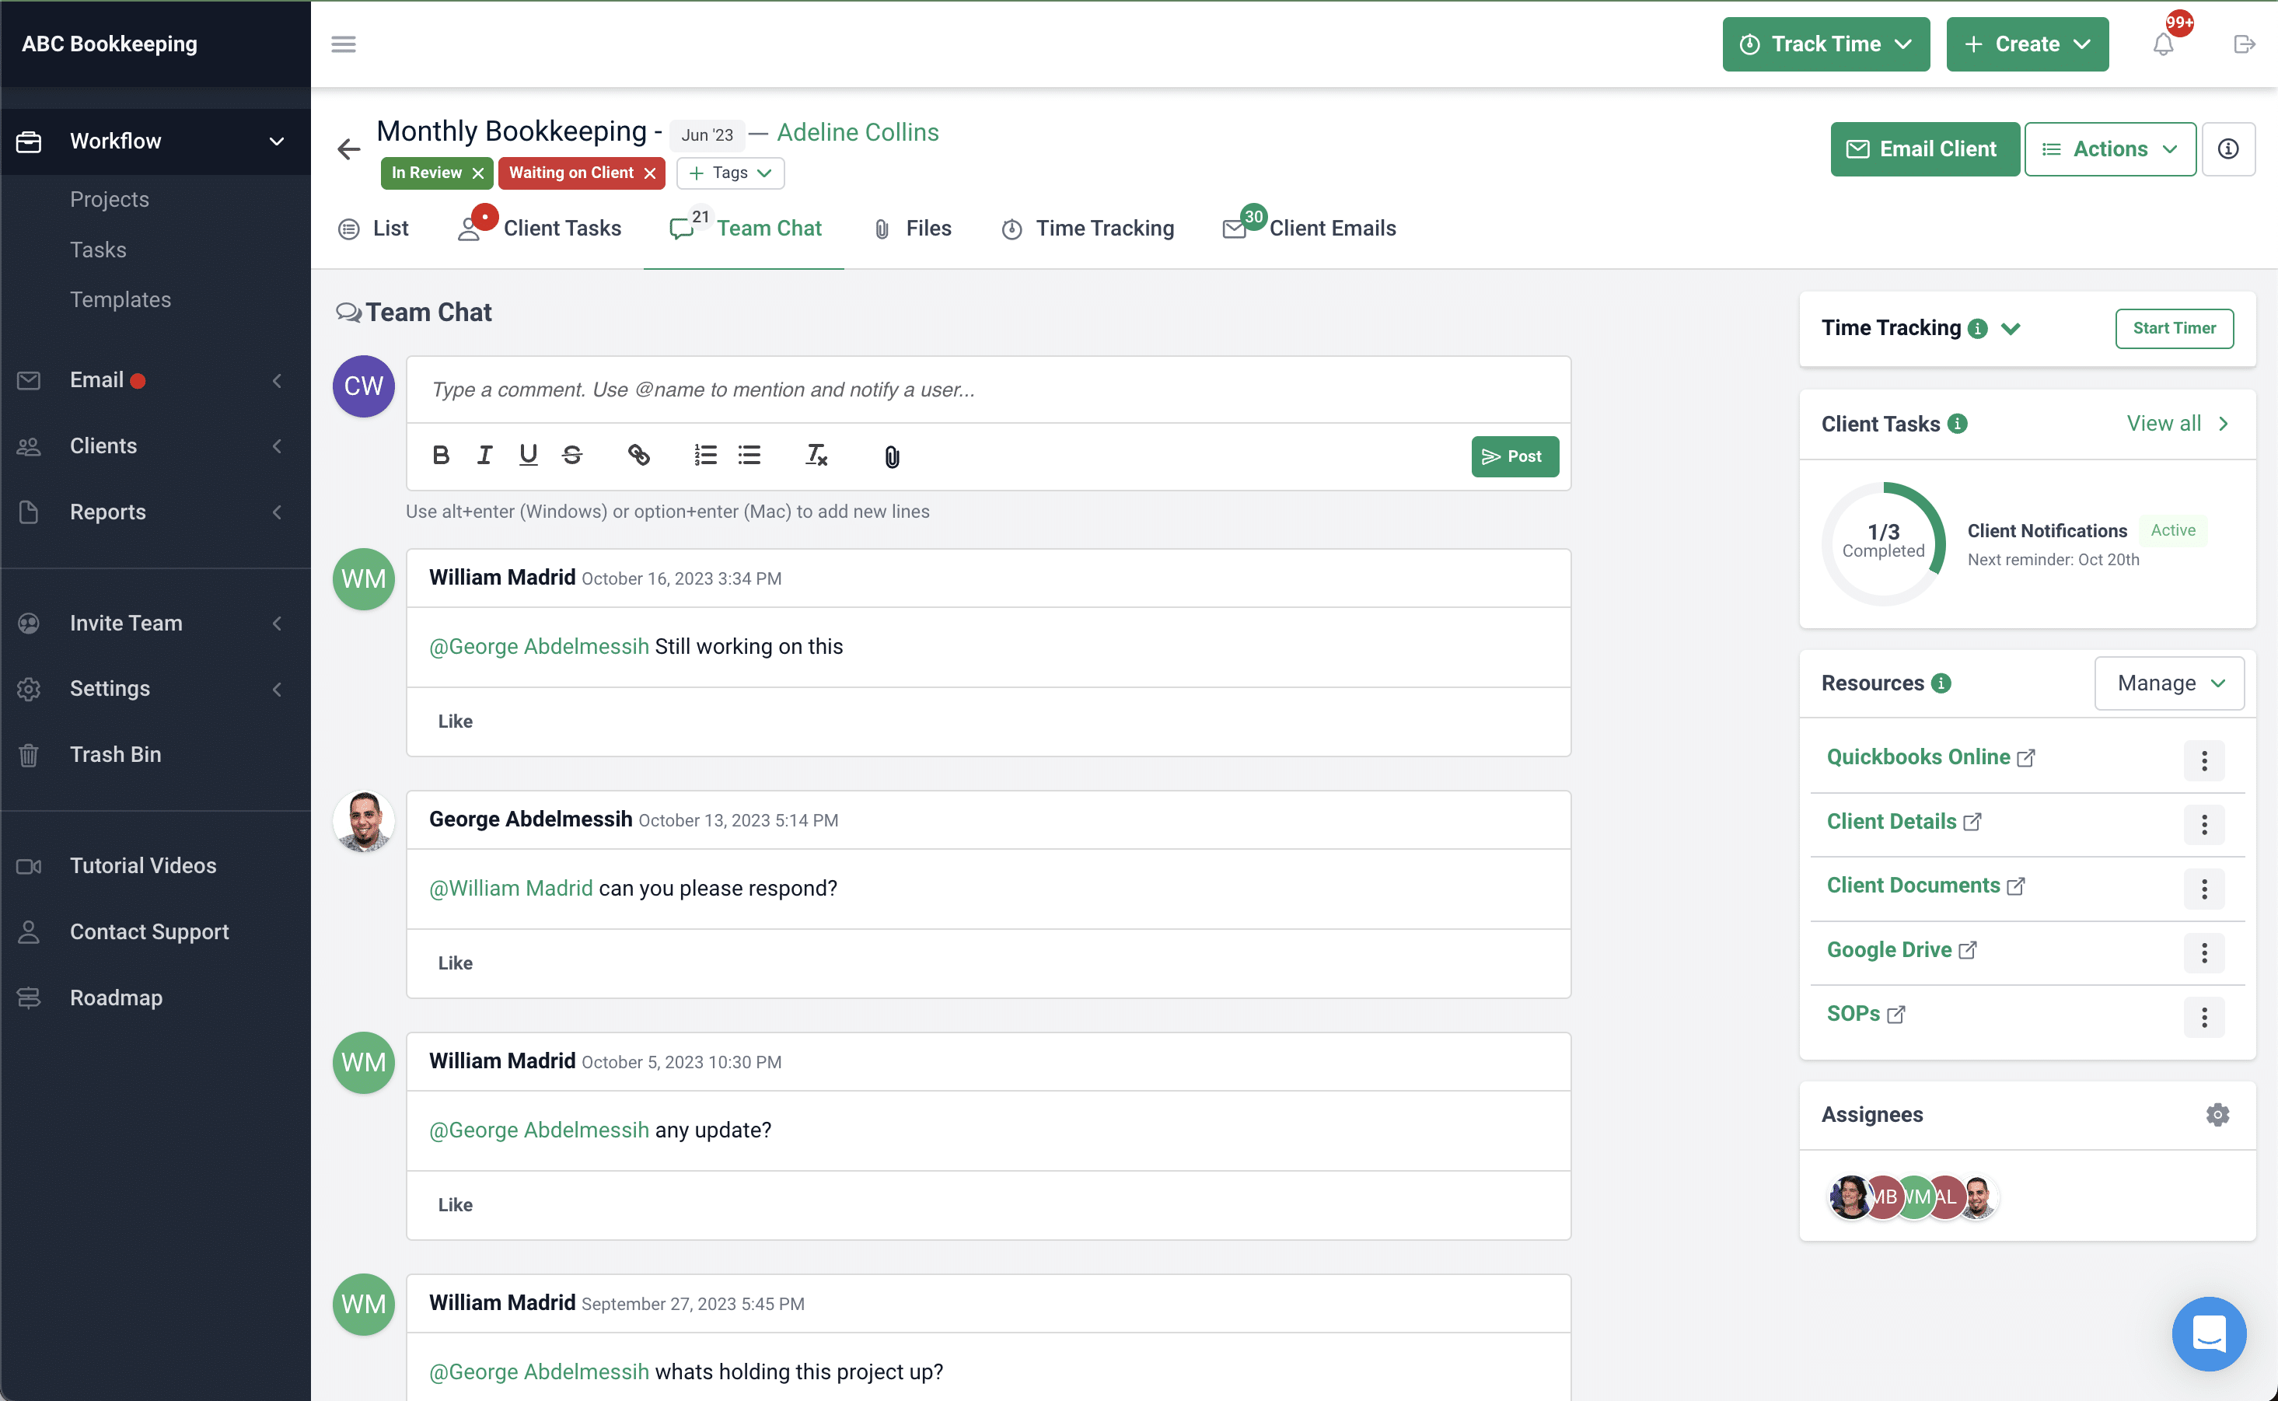The height and width of the screenshot is (1401, 2278).
Task: Click the ordered list icon in editor
Action: (704, 456)
